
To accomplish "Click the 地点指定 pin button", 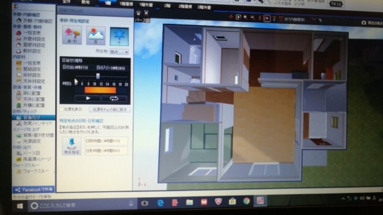I will [x=72, y=146].
